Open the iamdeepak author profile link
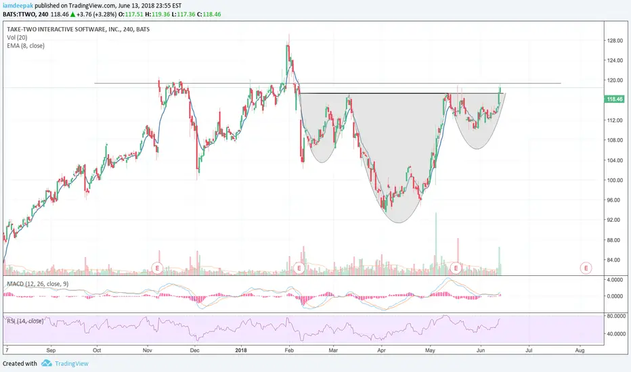Image resolution: width=631 pixels, height=372 pixels. [x=18, y=5]
